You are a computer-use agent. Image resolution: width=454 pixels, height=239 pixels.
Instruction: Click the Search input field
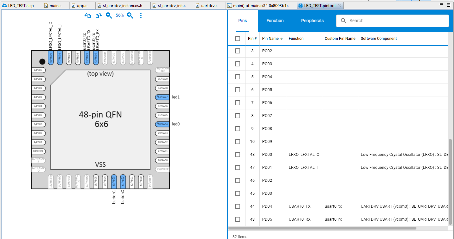[x=392, y=21]
